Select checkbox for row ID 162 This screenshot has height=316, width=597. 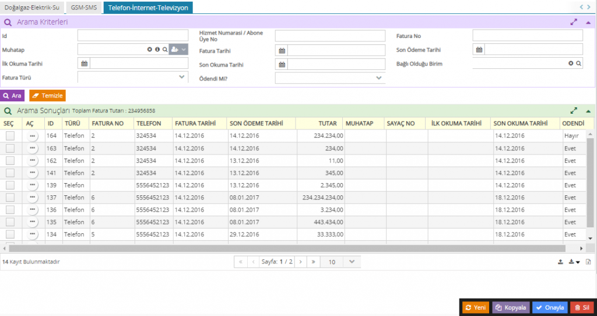tap(10, 161)
